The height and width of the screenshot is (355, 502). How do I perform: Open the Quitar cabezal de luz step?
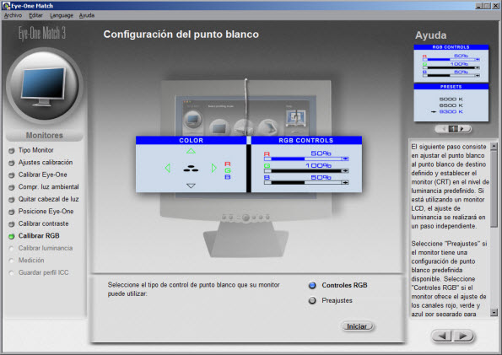click(48, 199)
